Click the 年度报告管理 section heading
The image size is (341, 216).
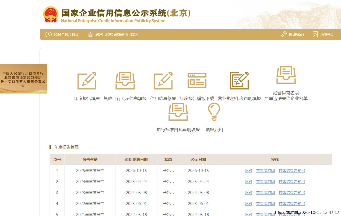pos(66,147)
